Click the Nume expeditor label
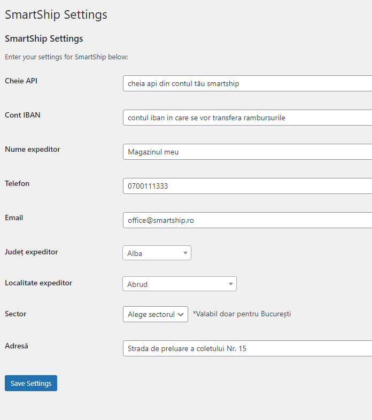 (33, 149)
